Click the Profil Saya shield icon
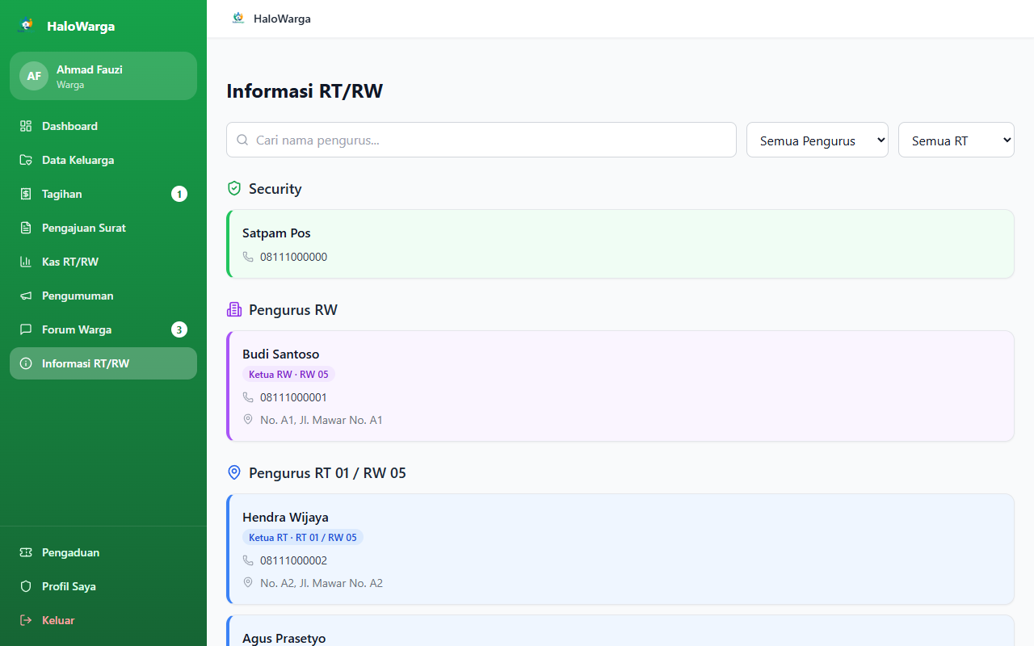Image resolution: width=1034 pixels, height=646 pixels. 26,586
